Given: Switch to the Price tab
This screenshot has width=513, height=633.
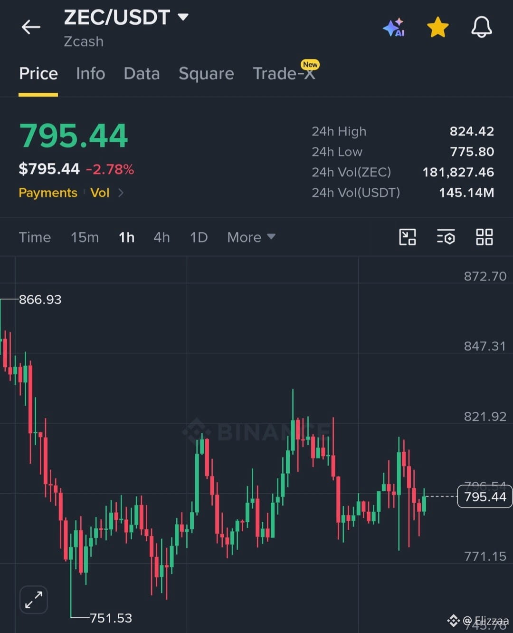Looking at the screenshot, I should tap(38, 74).
